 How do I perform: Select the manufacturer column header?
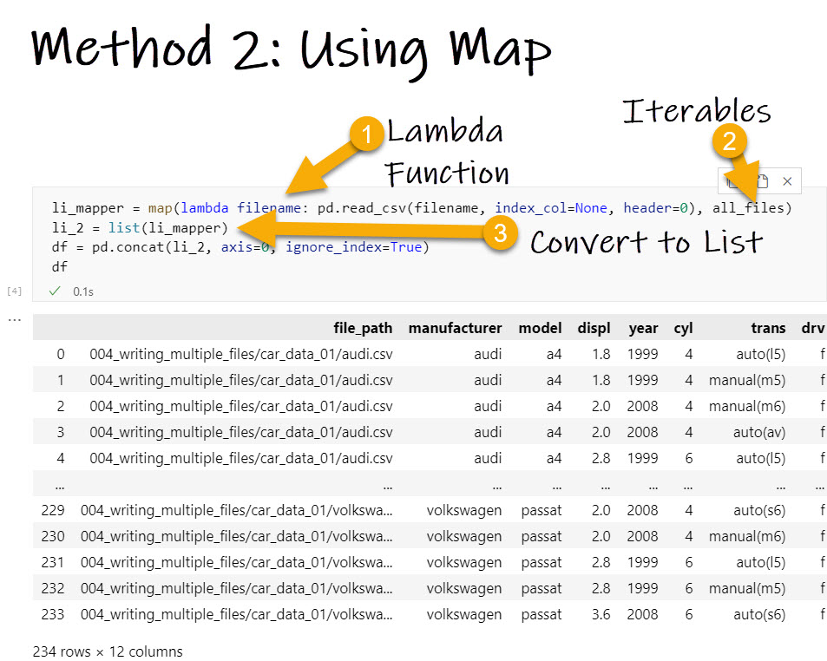pos(455,328)
